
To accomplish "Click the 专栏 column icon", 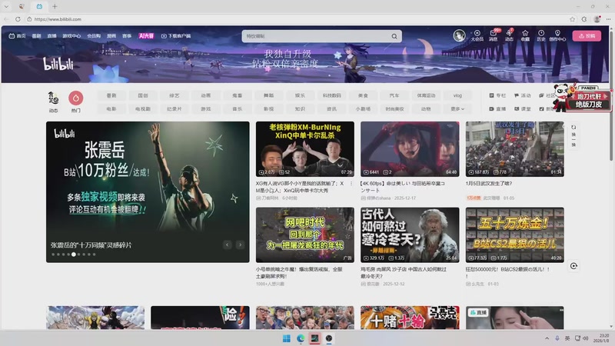I will pyautogui.click(x=491, y=95).
